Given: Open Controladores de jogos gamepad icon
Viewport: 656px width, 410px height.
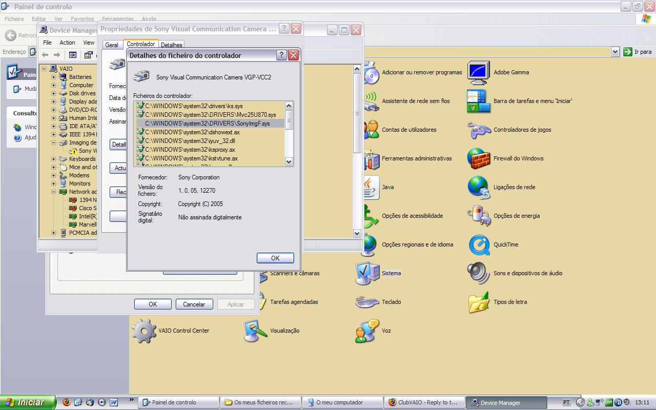Looking at the screenshot, I should 479,130.
